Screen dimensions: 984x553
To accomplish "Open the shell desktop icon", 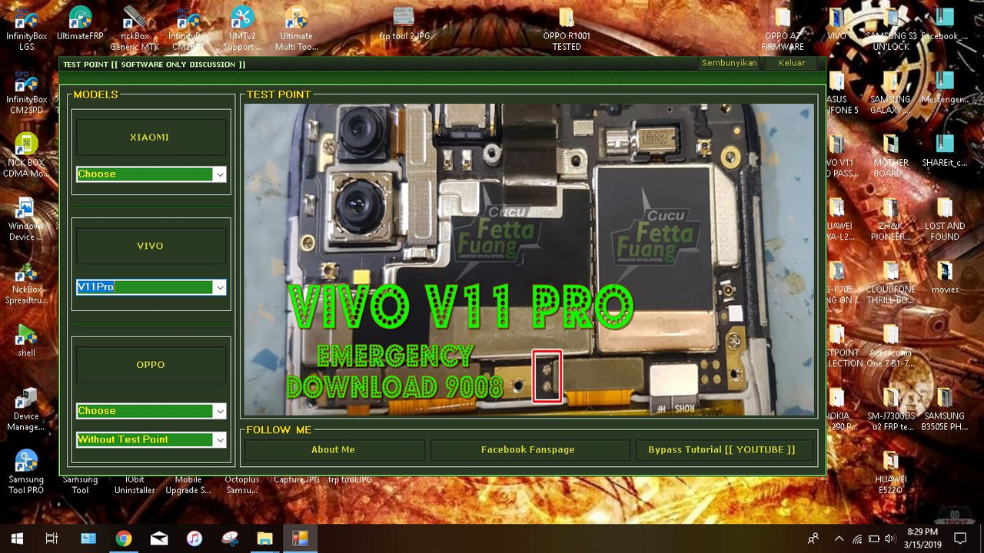I will pos(27,340).
